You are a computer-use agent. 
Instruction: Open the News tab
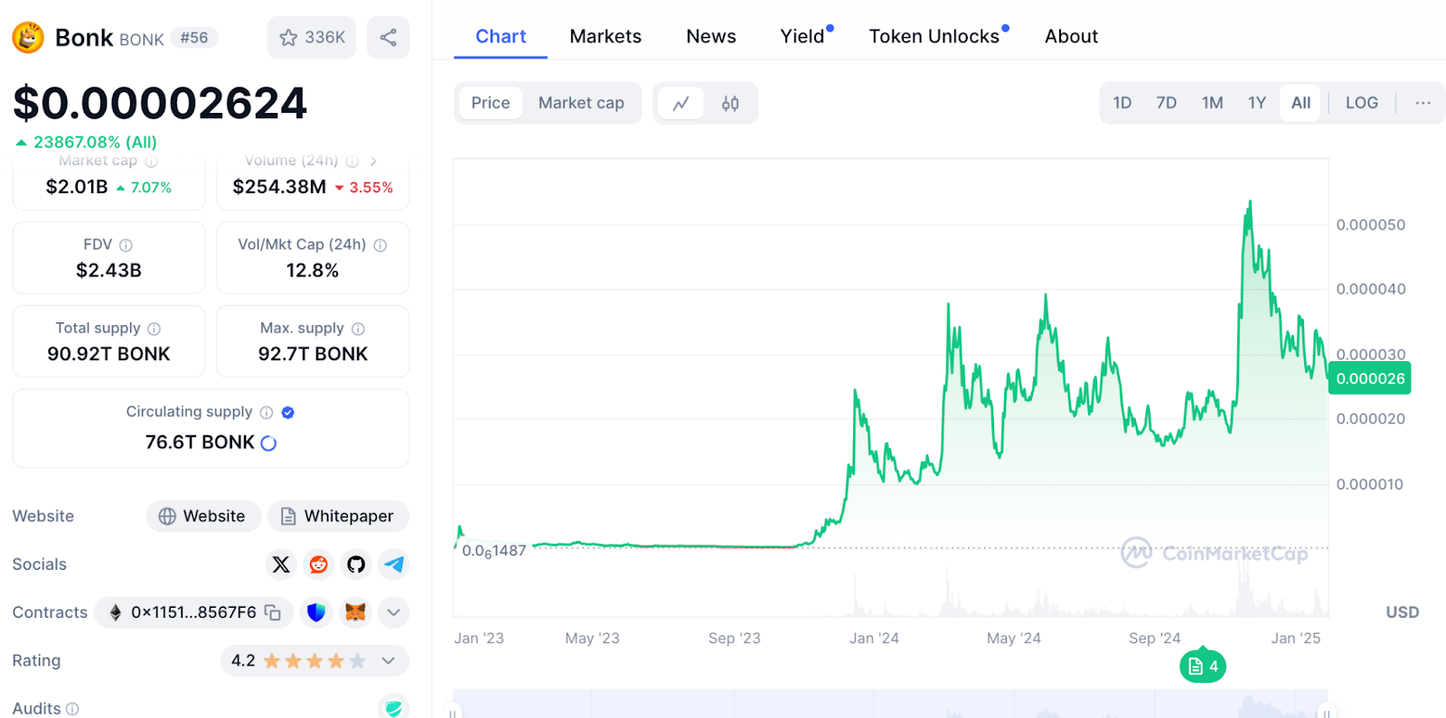(x=711, y=36)
